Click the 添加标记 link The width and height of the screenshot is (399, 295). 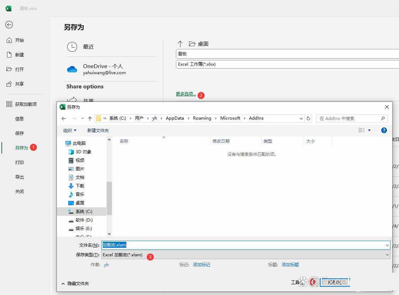(201, 265)
